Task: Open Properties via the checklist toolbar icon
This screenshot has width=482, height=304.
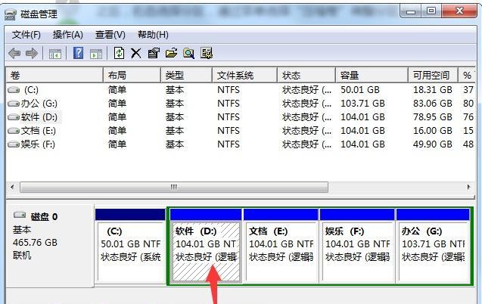Action: tap(154, 53)
